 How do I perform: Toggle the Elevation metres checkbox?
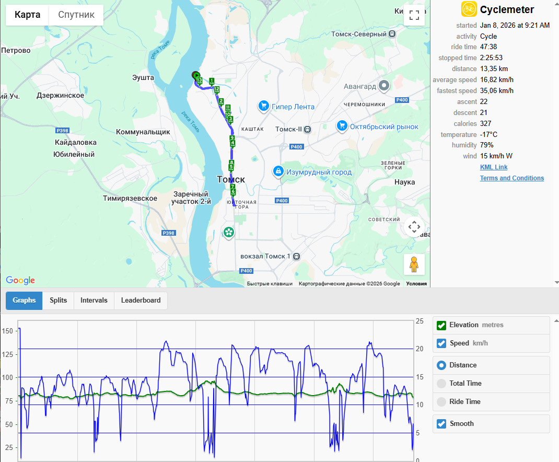pyautogui.click(x=441, y=325)
